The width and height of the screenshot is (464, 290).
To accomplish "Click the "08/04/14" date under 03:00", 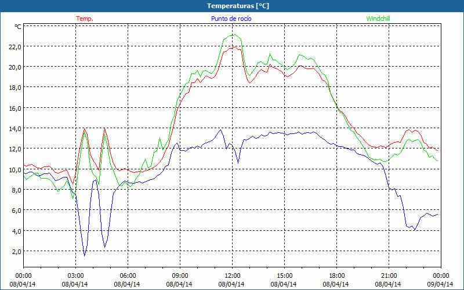I will pos(75,284).
